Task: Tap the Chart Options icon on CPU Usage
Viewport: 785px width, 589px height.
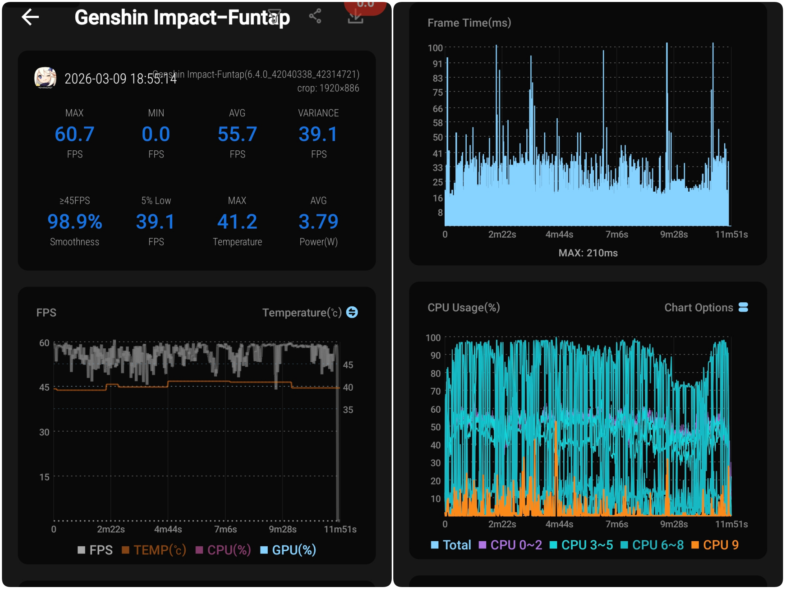Action: point(743,307)
